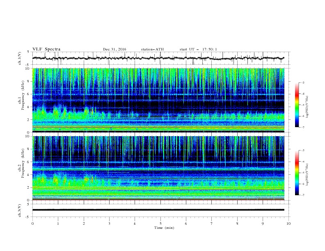Click the 'Time (min)' axis label

[164, 228]
